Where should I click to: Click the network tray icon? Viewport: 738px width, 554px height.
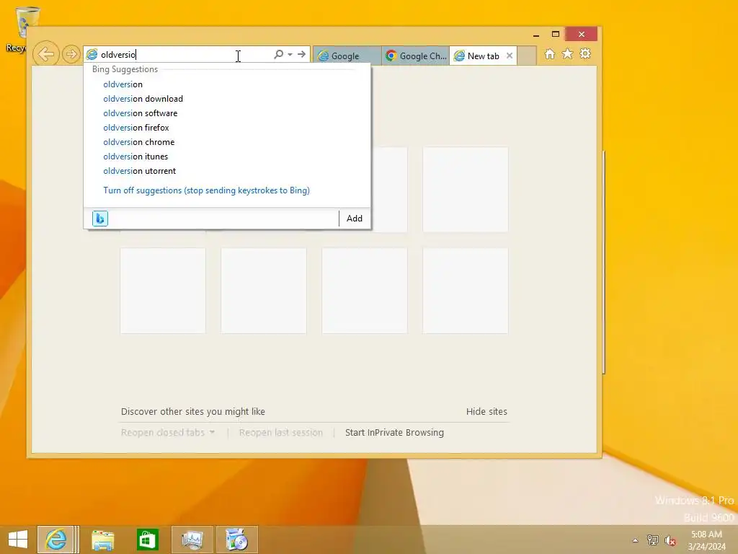pos(653,540)
